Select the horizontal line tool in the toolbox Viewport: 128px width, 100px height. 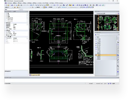(106, 51)
